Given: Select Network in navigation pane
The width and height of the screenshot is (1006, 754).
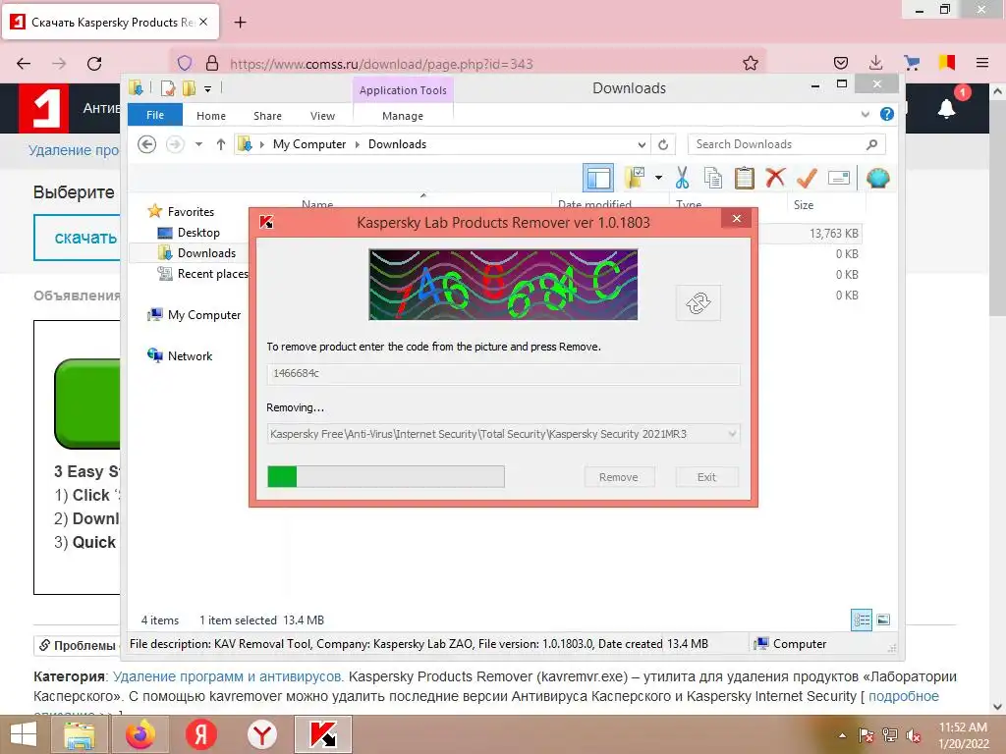Looking at the screenshot, I should point(190,355).
